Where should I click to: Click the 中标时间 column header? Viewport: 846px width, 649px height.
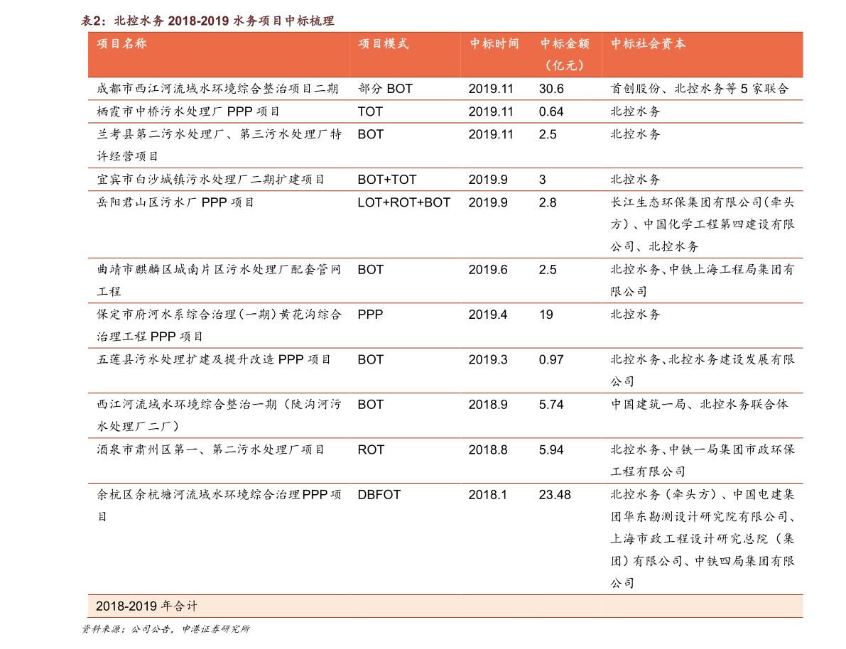click(x=494, y=44)
